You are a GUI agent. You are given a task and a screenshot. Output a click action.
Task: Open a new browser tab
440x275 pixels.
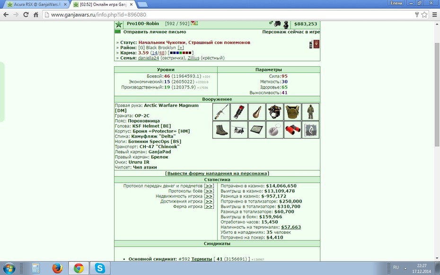(x=143, y=4)
